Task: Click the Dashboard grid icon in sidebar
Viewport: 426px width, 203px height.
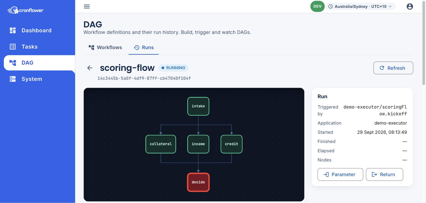Action: (13, 30)
